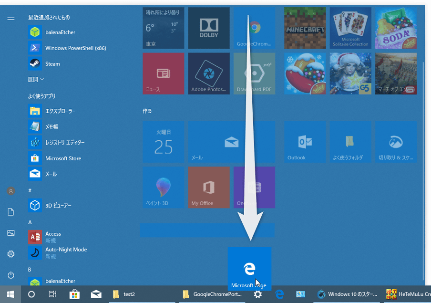Open Microsoft Solitaire Collection tile
The width and height of the screenshot is (431, 303).
pos(350,28)
